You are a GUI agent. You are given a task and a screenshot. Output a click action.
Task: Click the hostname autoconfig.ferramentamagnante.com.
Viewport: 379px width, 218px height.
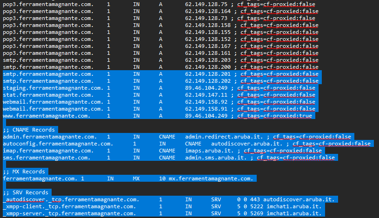pos(58,144)
